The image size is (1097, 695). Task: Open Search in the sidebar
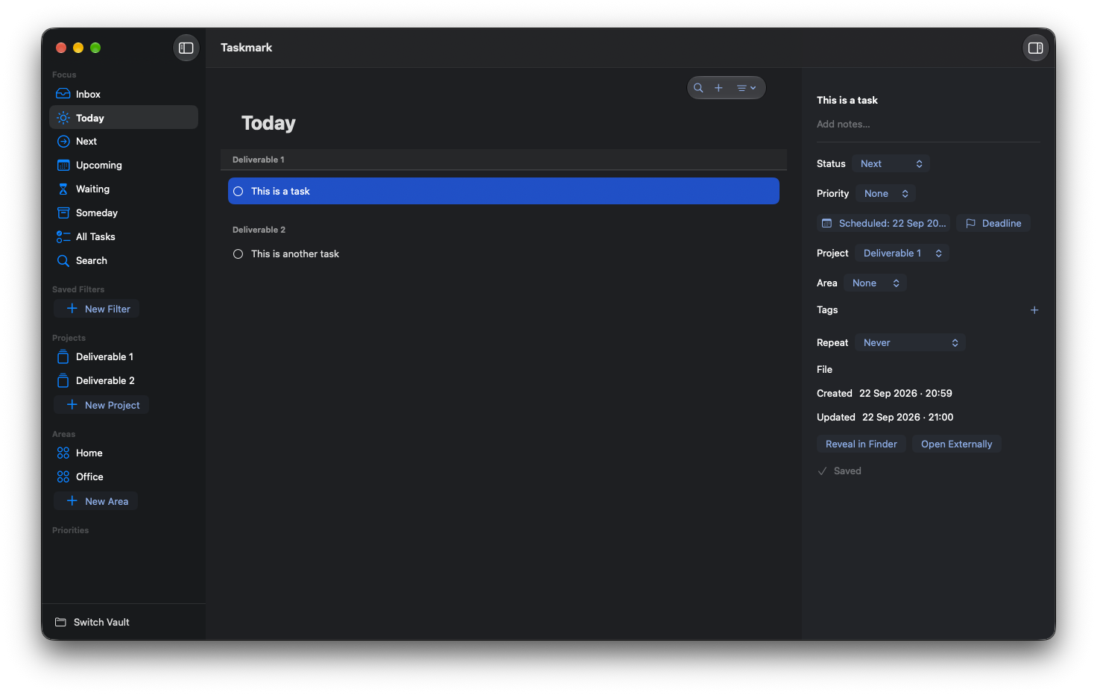coord(124,261)
